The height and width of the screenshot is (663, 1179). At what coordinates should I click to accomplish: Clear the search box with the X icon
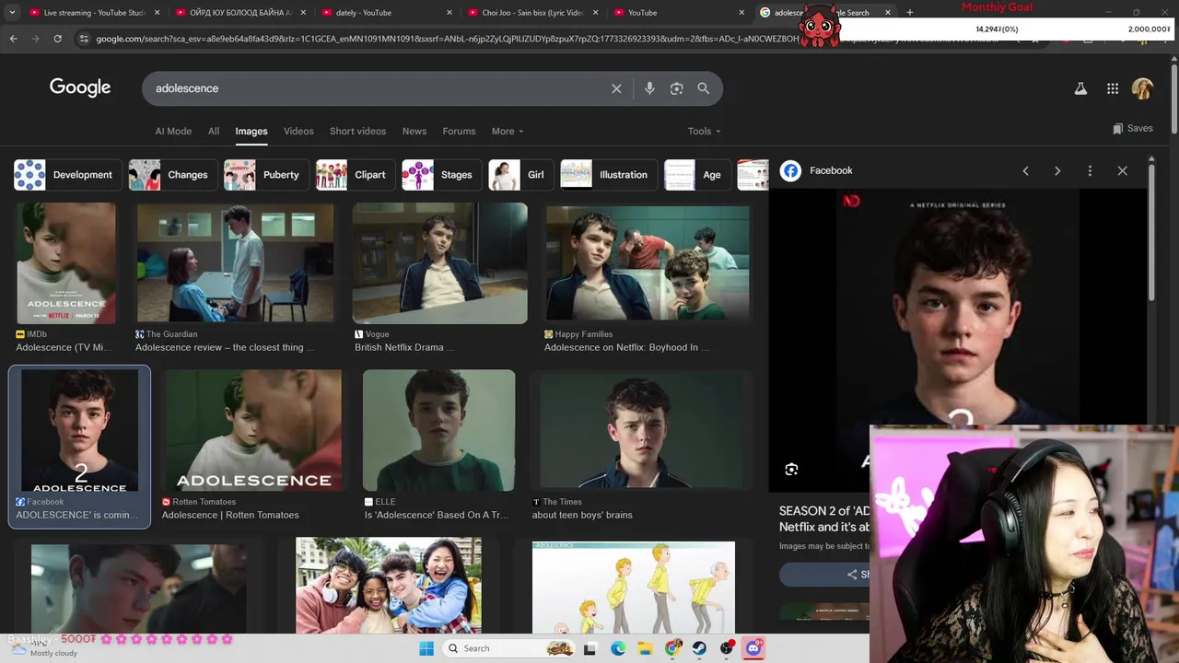tap(616, 88)
